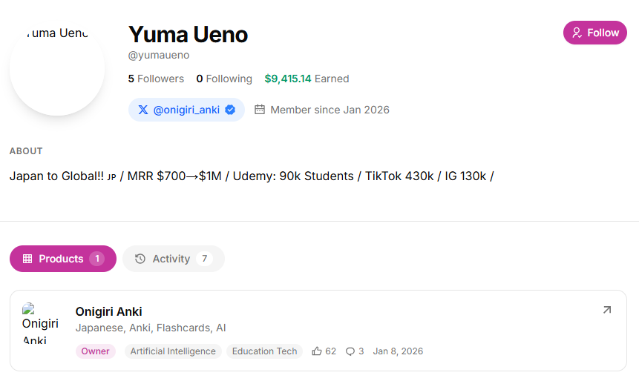Switch to the Activity tab

173,259
